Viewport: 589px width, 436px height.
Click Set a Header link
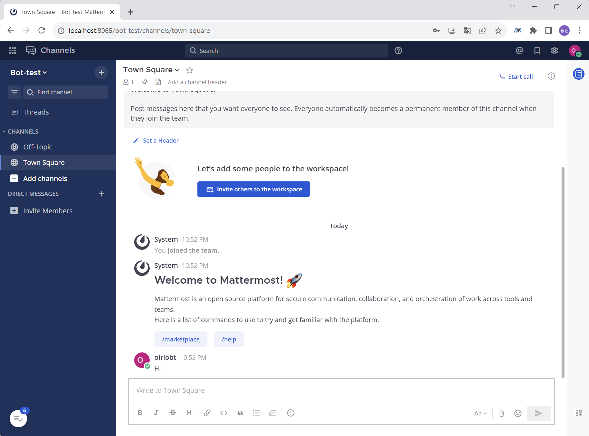pos(156,141)
